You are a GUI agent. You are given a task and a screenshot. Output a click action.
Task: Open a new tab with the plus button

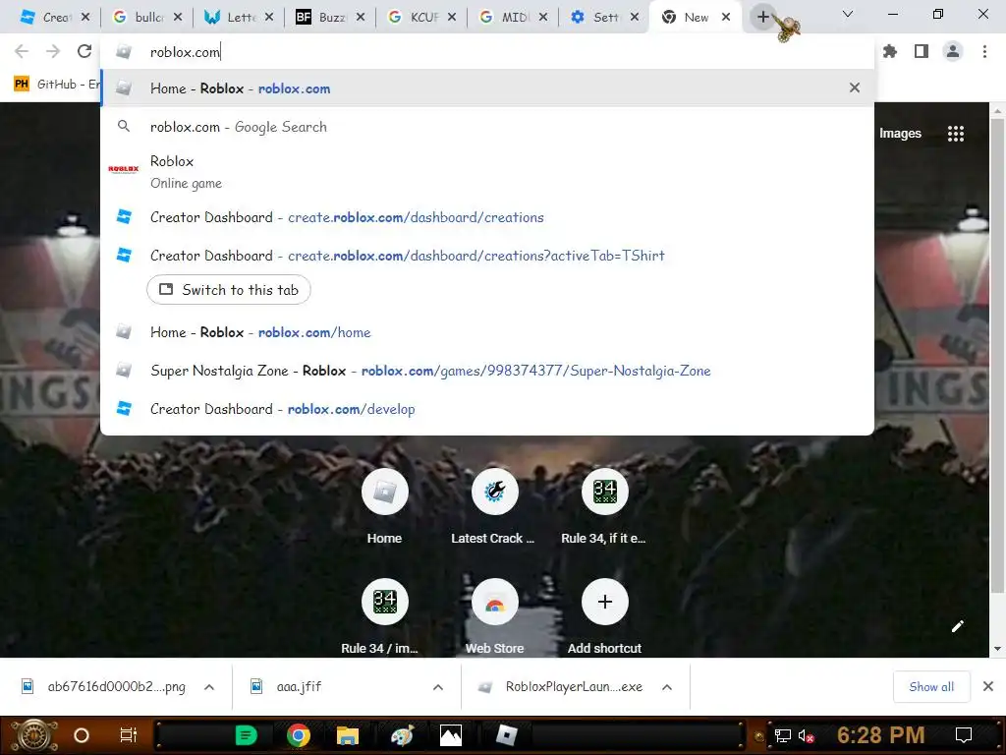click(762, 18)
